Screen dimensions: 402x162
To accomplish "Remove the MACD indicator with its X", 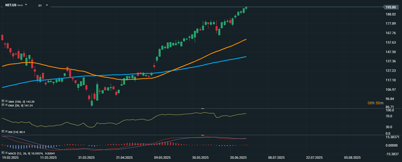I will coord(6,153).
